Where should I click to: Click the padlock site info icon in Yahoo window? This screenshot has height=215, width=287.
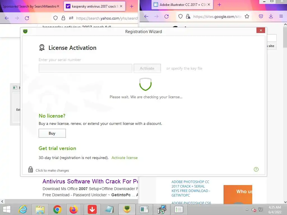click(63, 18)
